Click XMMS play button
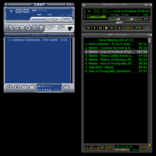This screenshot has height=156, width=156. pos(94,28)
